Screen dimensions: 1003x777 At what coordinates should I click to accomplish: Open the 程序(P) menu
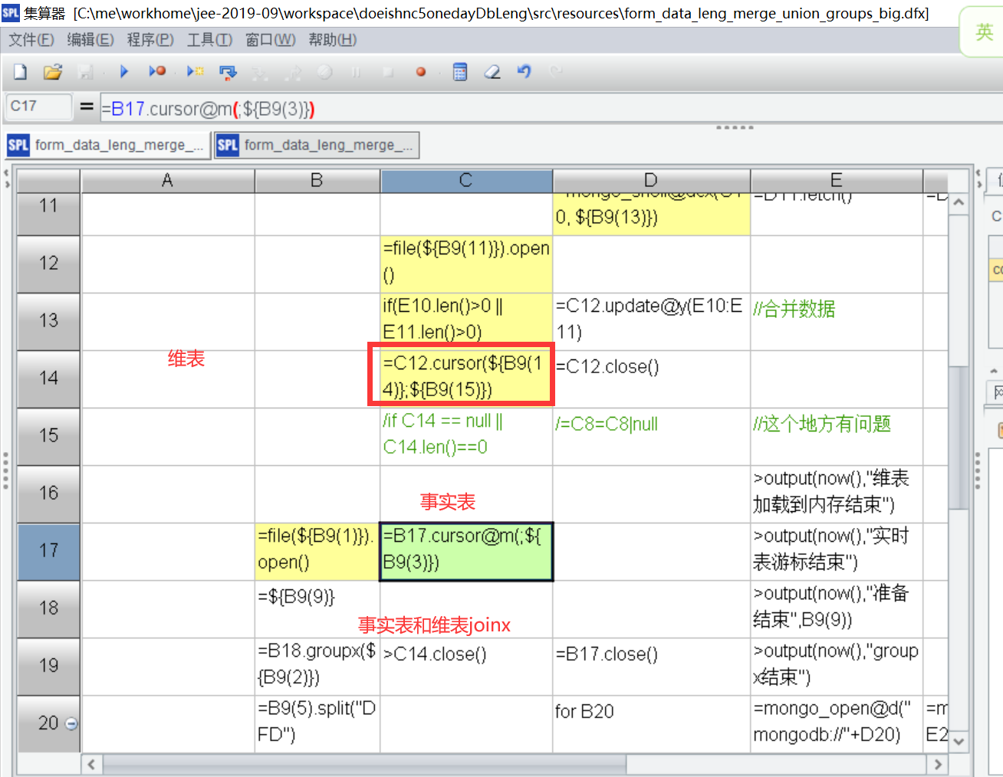150,40
